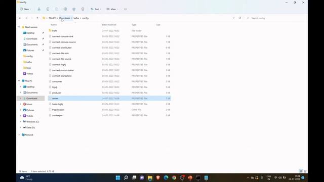Expand Documents under This PC
The height and width of the screenshot is (182, 324).
pyautogui.click(x=20, y=93)
